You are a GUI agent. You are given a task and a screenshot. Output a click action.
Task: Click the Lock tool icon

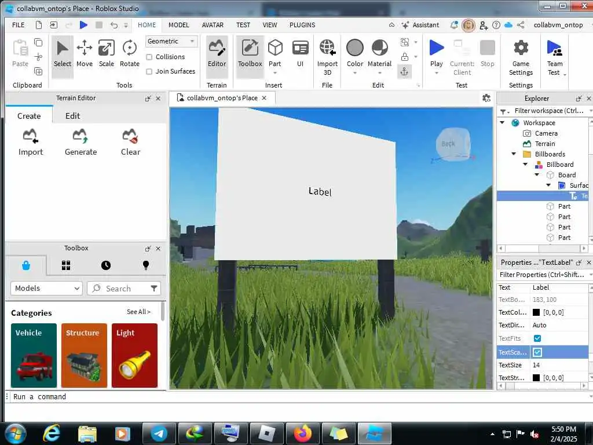[405, 57]
